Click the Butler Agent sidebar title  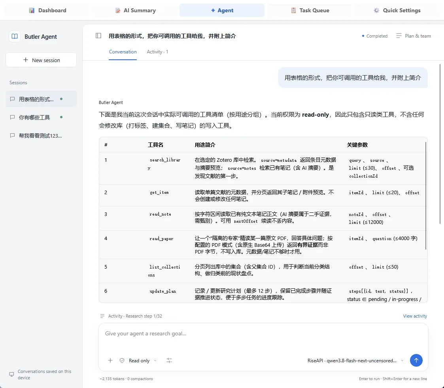point(41,37)
